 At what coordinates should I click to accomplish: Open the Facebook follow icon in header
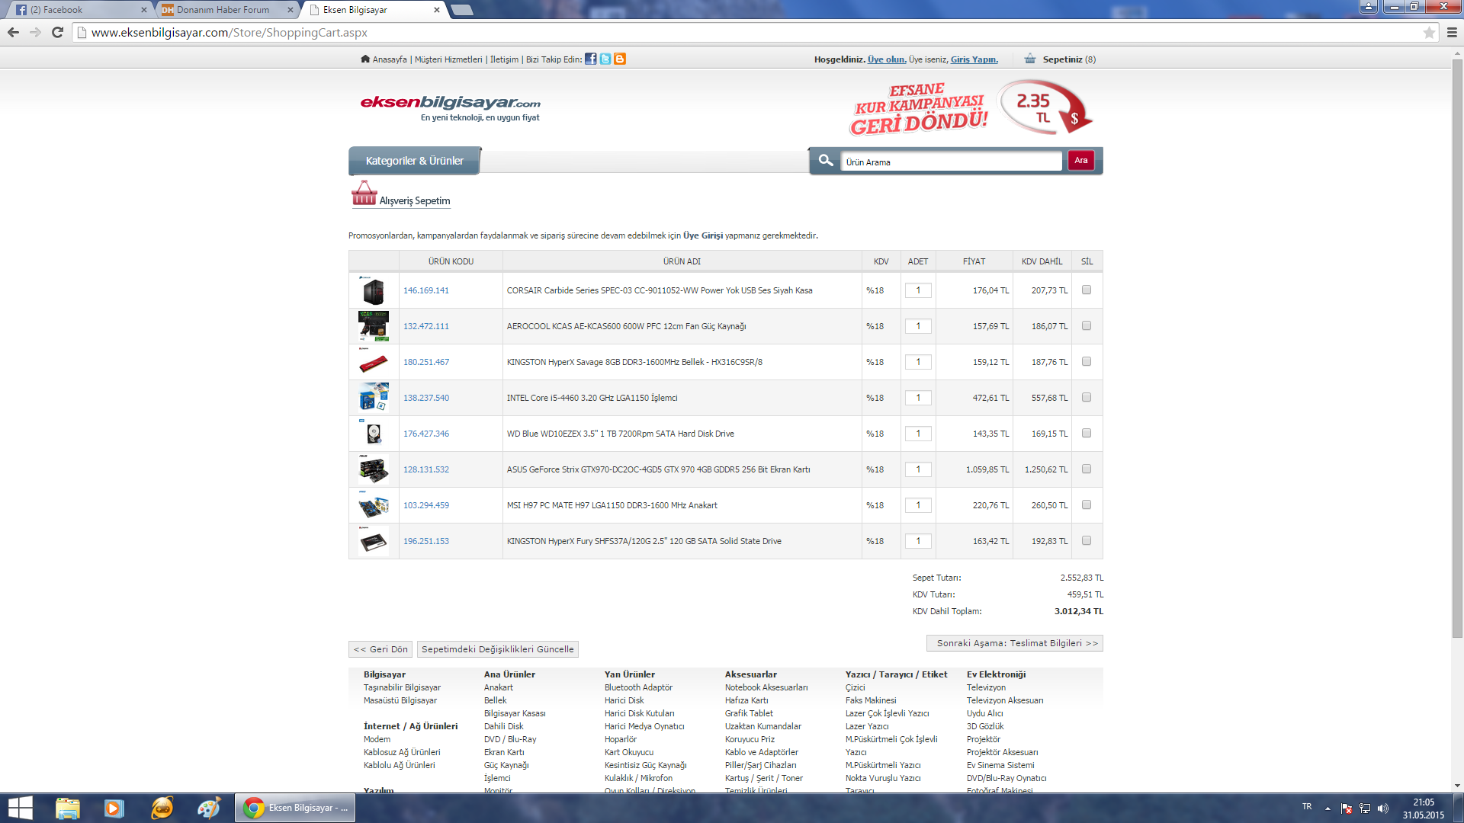pyautogui.click(x=590, y=59)
